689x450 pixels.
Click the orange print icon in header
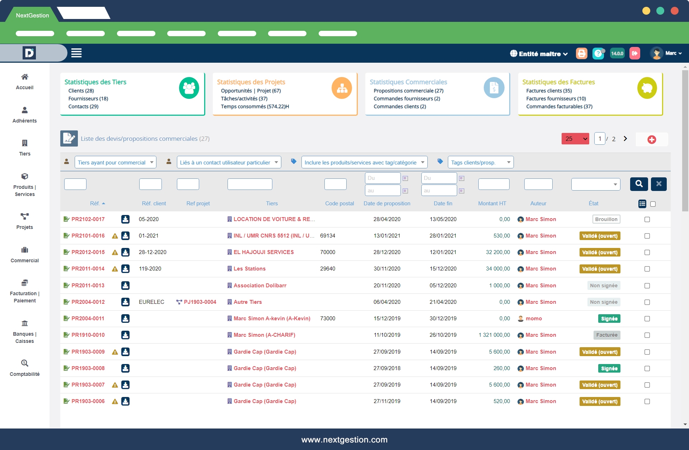click(581, 53)
